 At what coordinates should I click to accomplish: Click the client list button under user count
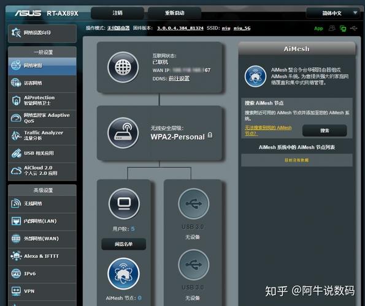[x=123, y=244]
